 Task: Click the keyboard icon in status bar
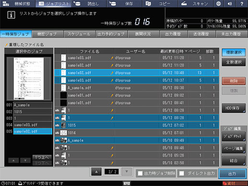[x=127, y=183]
